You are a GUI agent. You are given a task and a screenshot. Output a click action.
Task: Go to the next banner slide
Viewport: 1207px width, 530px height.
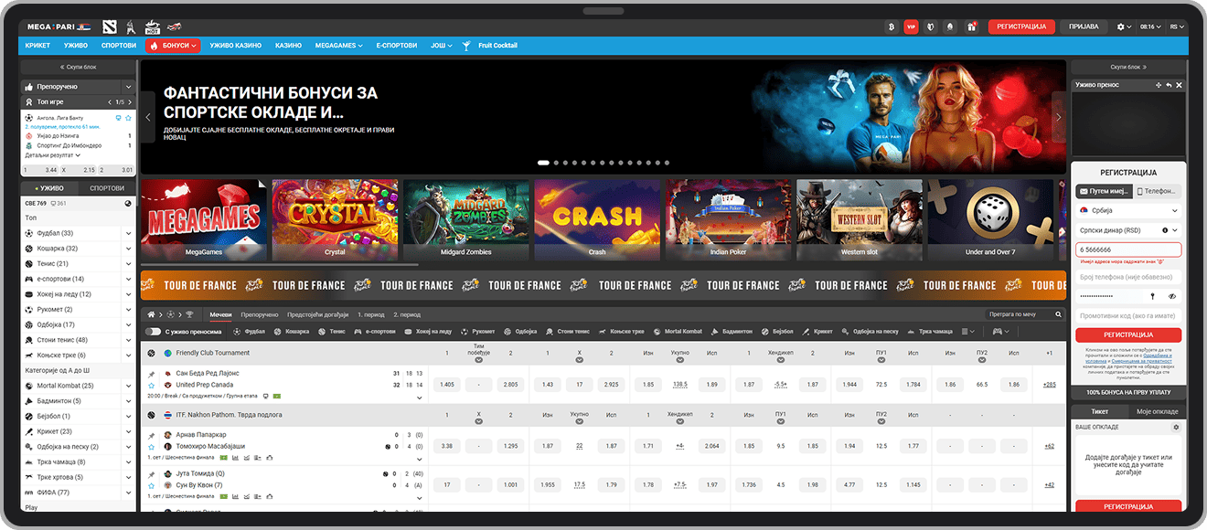pyautogui.click(x=1059, y=117)
